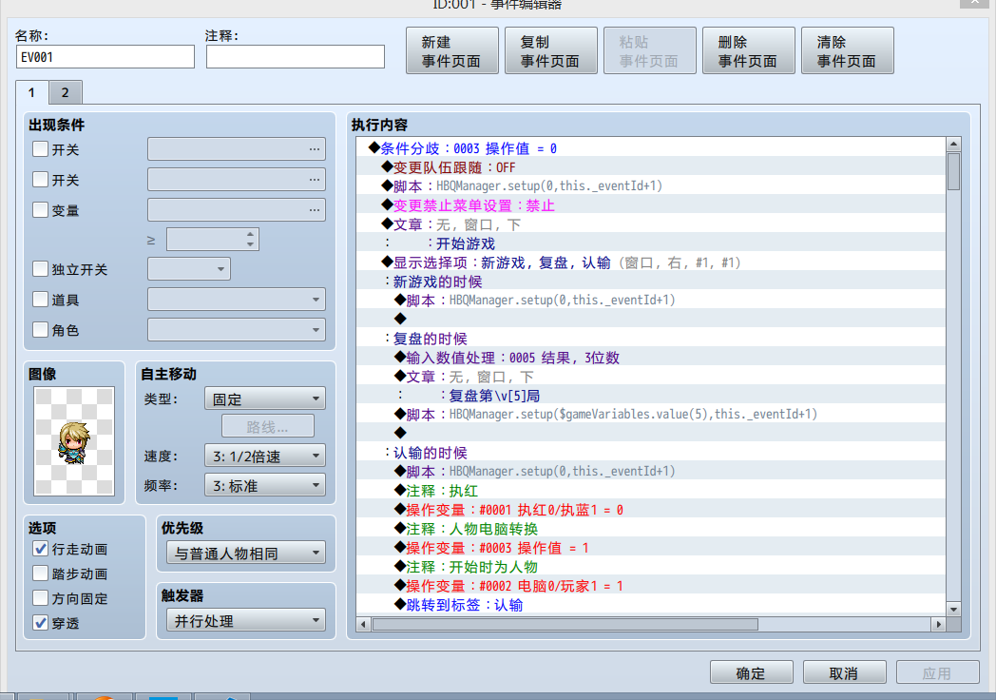The height and width of the screenshot is (700, 996).
Task: Uncheck the 穿透 option
Action: coord(40,623)
